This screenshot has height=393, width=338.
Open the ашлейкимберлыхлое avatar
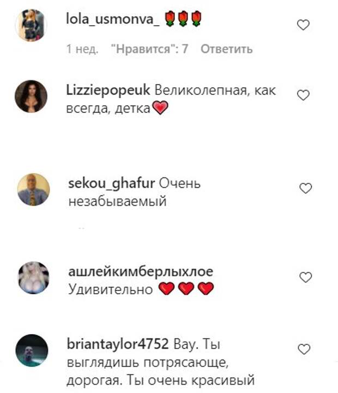point(34,278)
